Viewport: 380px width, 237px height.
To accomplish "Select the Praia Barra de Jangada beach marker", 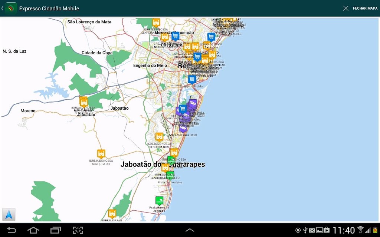I will 159,201.
